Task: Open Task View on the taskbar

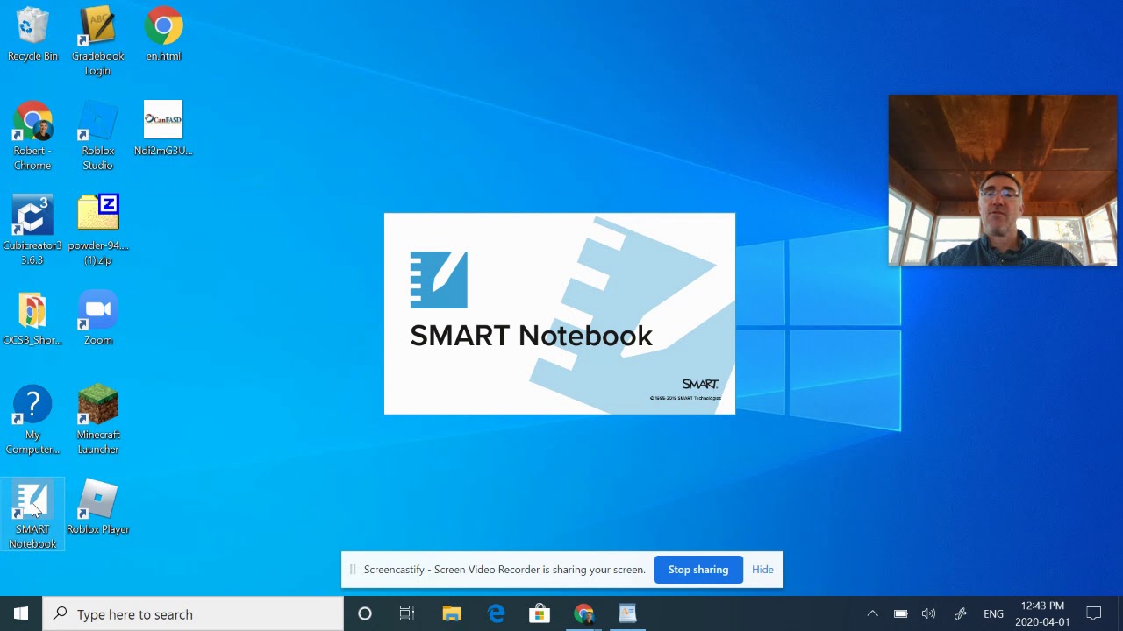Action: (x=407, y=613)
